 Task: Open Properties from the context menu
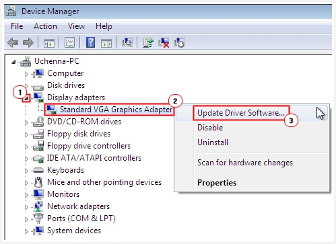click(251, 183)
